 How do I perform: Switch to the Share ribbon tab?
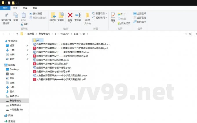[x=25, y=8]
